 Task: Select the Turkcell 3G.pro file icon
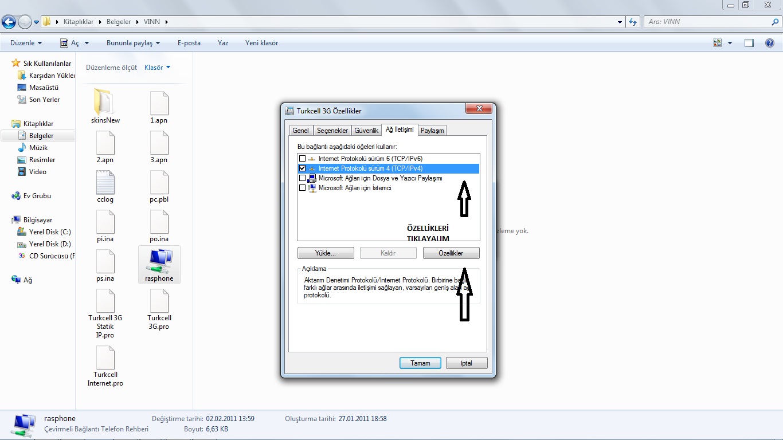coord(159,301)
